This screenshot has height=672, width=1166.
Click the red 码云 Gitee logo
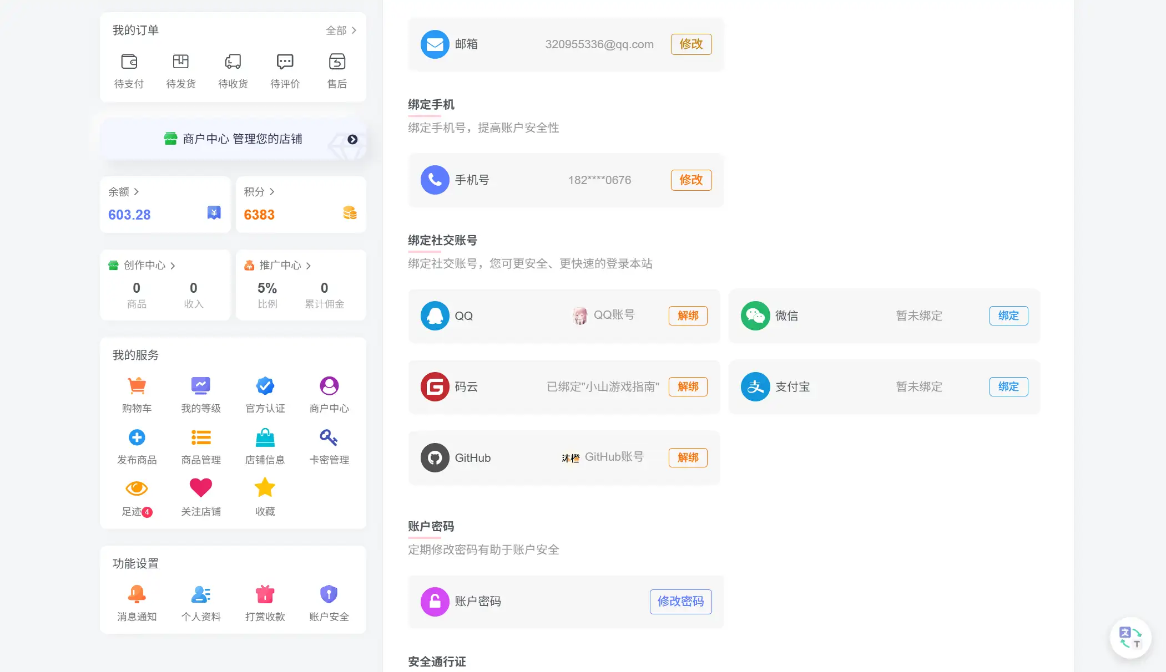(435, 387)
